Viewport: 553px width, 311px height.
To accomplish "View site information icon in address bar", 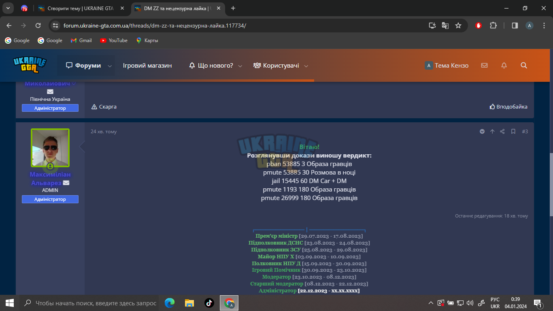I will pos(56,25).
